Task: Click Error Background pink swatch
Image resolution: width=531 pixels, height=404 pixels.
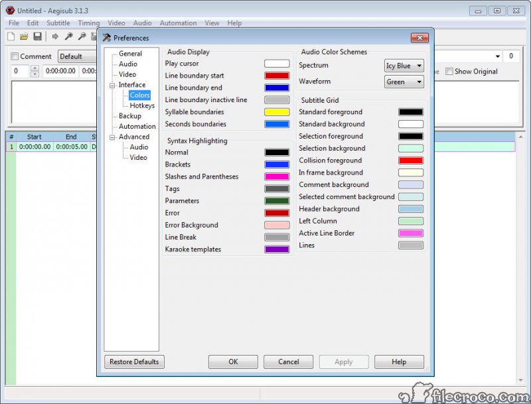Action: 277,225
